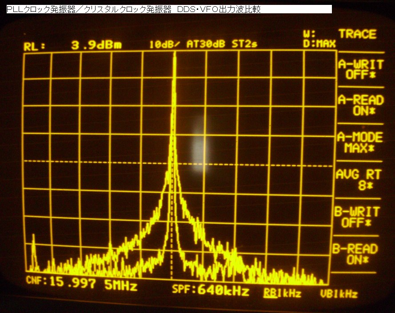The width and height of the screenshot is (395, 313).
Task: Click the ST2s sweep time readout
Action: click(x=244, y=44)
